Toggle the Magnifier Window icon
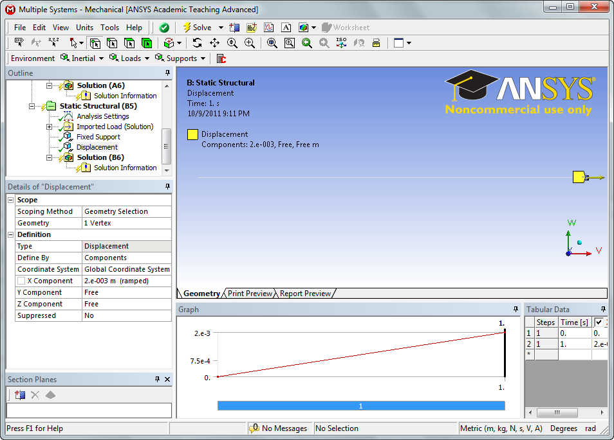This screenshot has height=440, width=614. click(290, 43)
